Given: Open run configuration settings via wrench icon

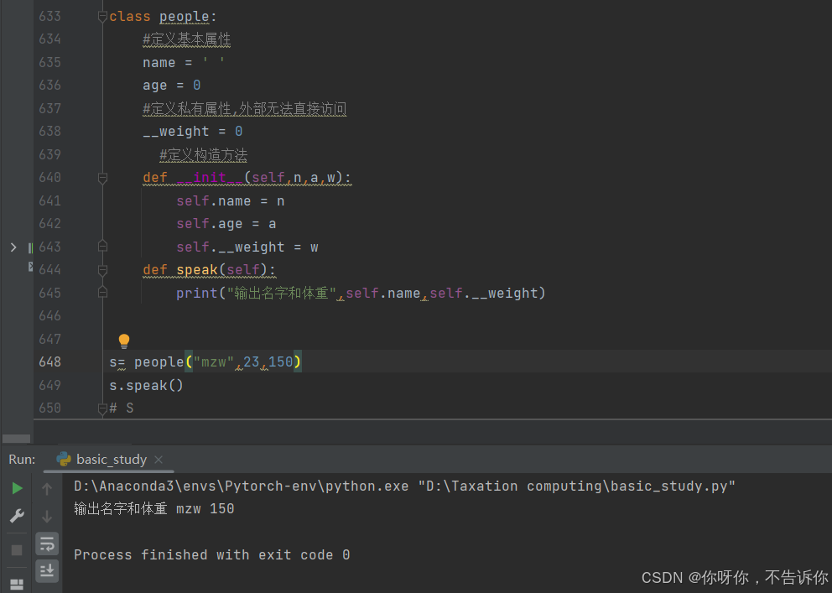Looking at the screenshot, I should coord(17,514).
